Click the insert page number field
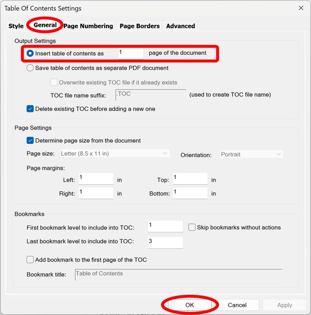Viewport: 311px width, 315px height. click(x=131, y=53)
